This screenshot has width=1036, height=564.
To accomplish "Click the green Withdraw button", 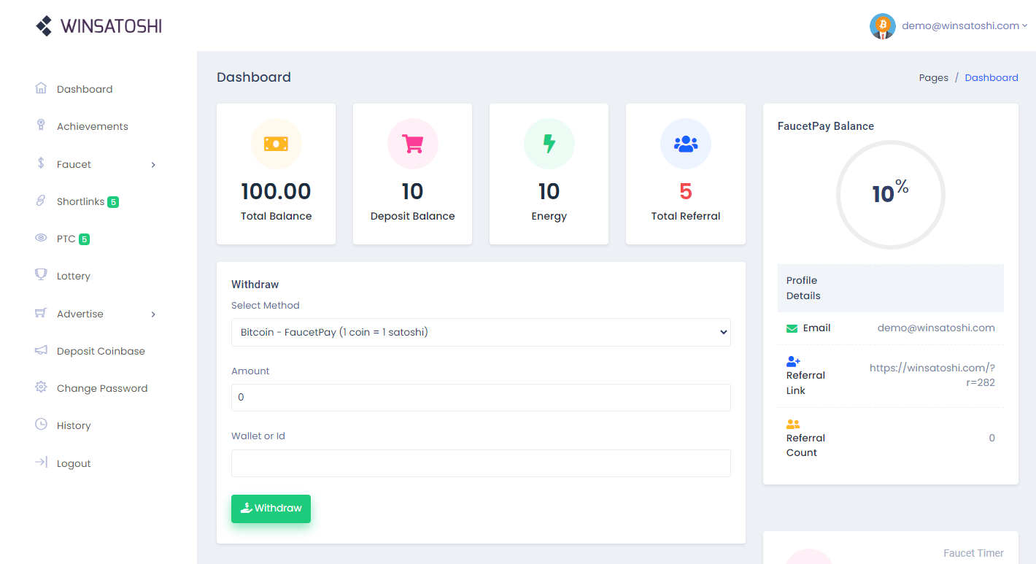I will pos(271,509).
